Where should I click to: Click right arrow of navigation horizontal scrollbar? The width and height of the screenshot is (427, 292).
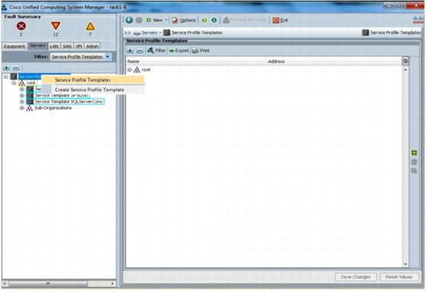tap(113, 284)
